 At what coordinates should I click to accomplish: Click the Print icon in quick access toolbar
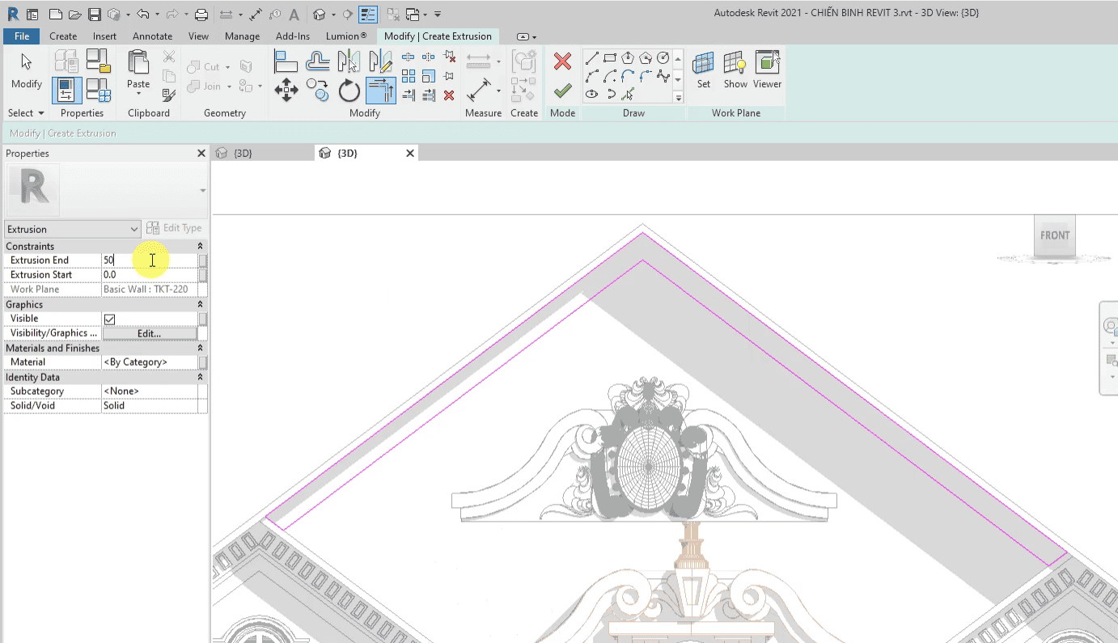click(x=202, y=14)
